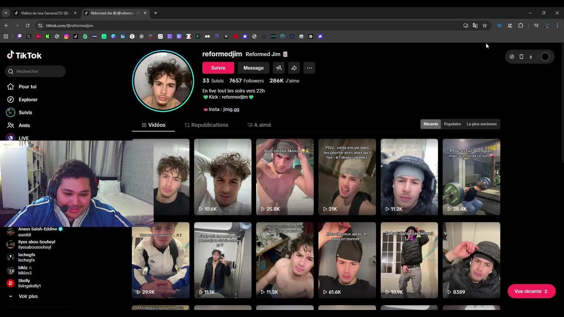Open the Chrome extensions puzzle icon
Image resolution: width=564 pixels, height=317 pixels.
point(520,26)
